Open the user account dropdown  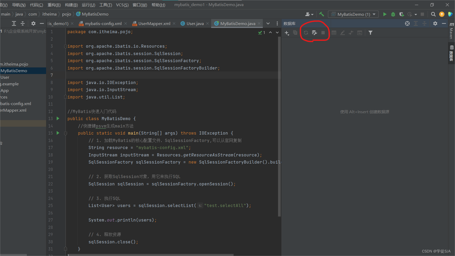[309, 14]
